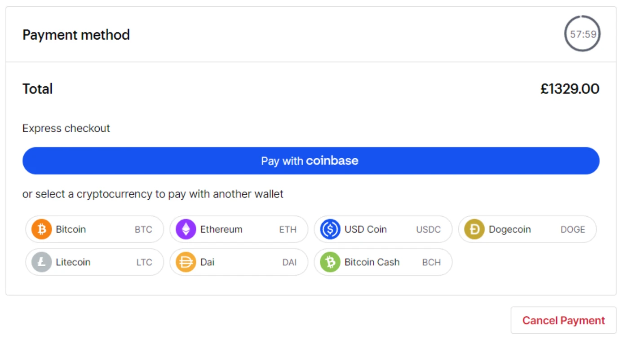Click the orange Dai logo icon
Image resolution: width=629 pixels, height=340 pixels.
click(186, 262)
